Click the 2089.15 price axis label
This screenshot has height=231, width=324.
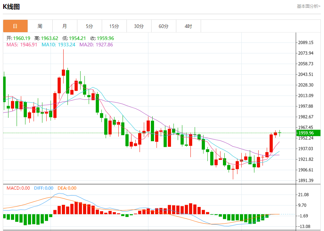coord(306,42)
